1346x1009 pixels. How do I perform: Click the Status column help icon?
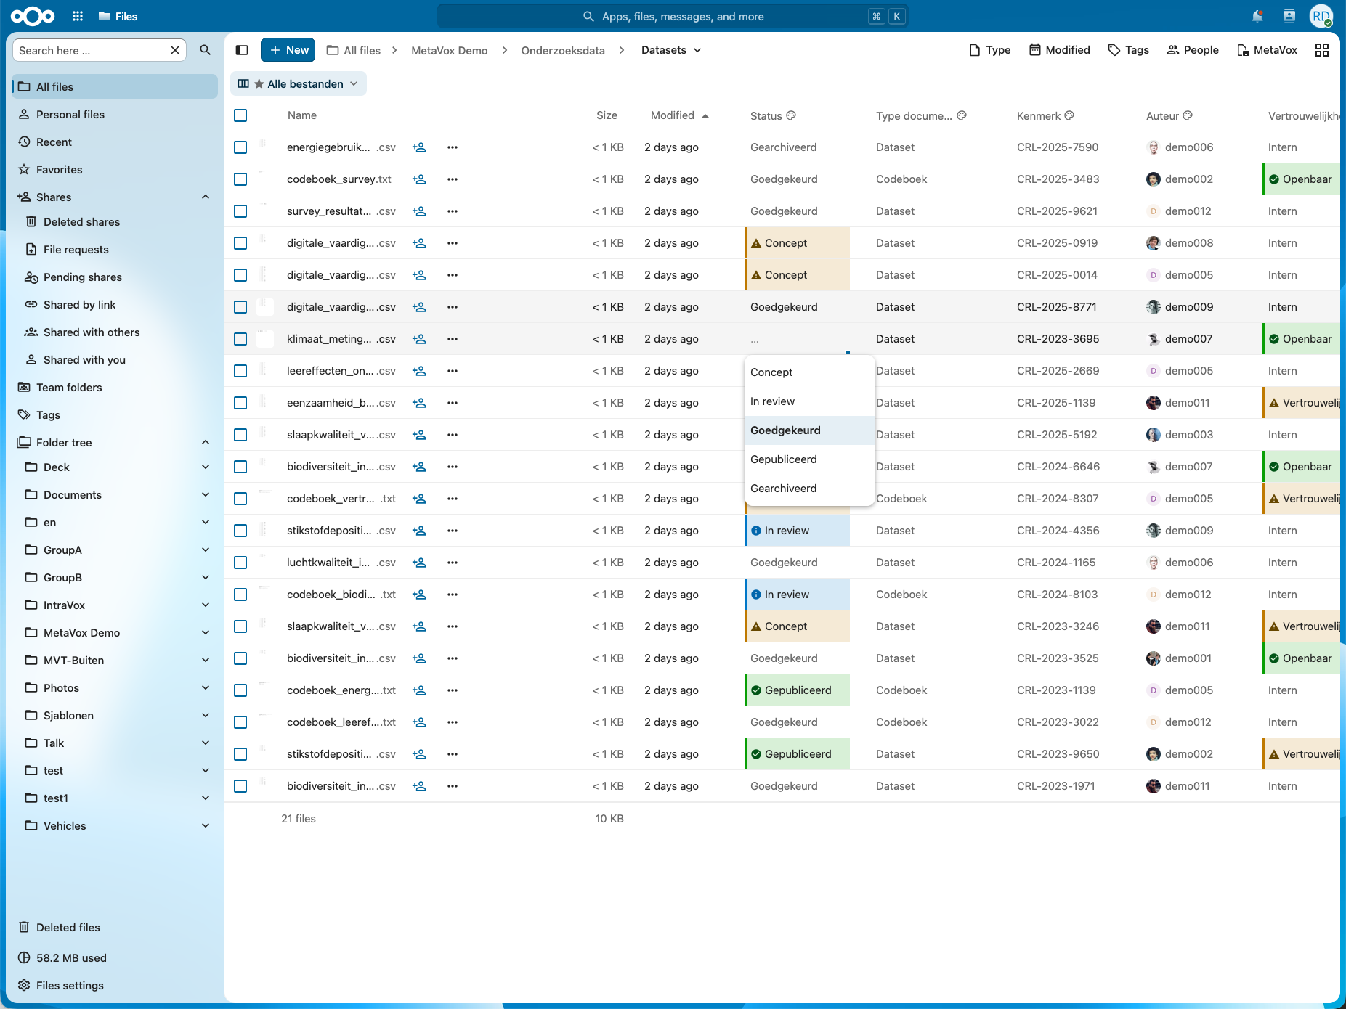tap(791, 115)
